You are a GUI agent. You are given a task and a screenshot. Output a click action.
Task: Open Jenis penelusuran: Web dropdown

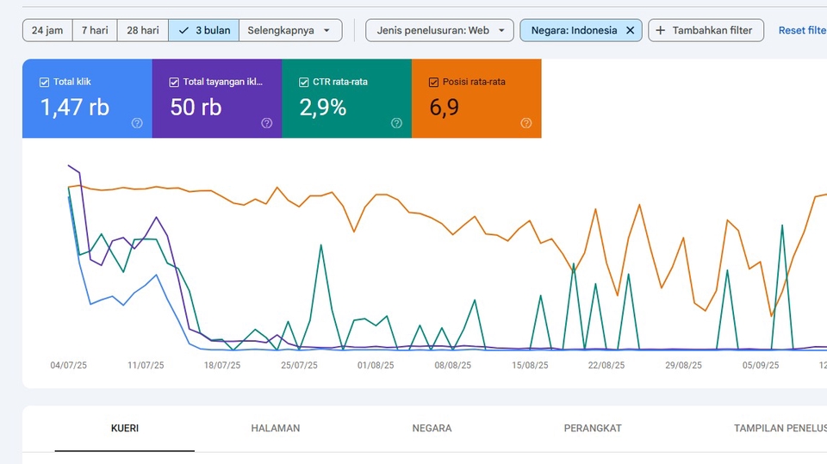pyautogui.click(x=439, y=30)
